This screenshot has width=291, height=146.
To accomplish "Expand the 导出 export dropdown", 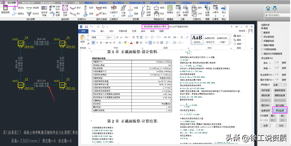I will coord(224,16).
